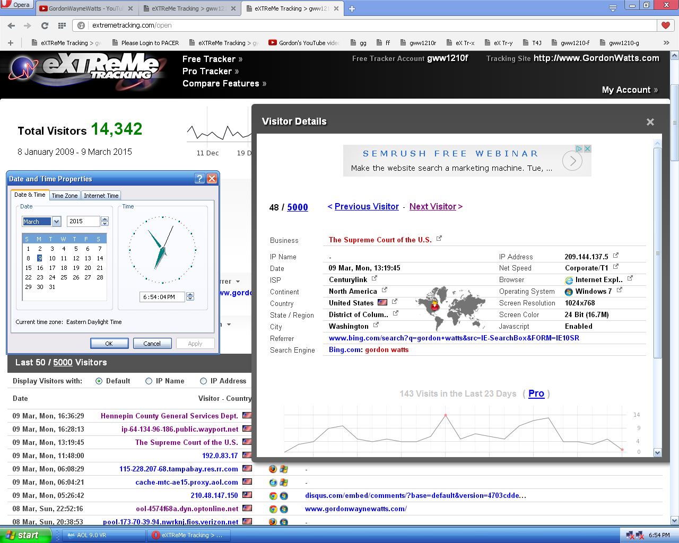Switch to the Internet Time tab
The height and width of the screenshot is (543, 679).
[x=101, y=196]
